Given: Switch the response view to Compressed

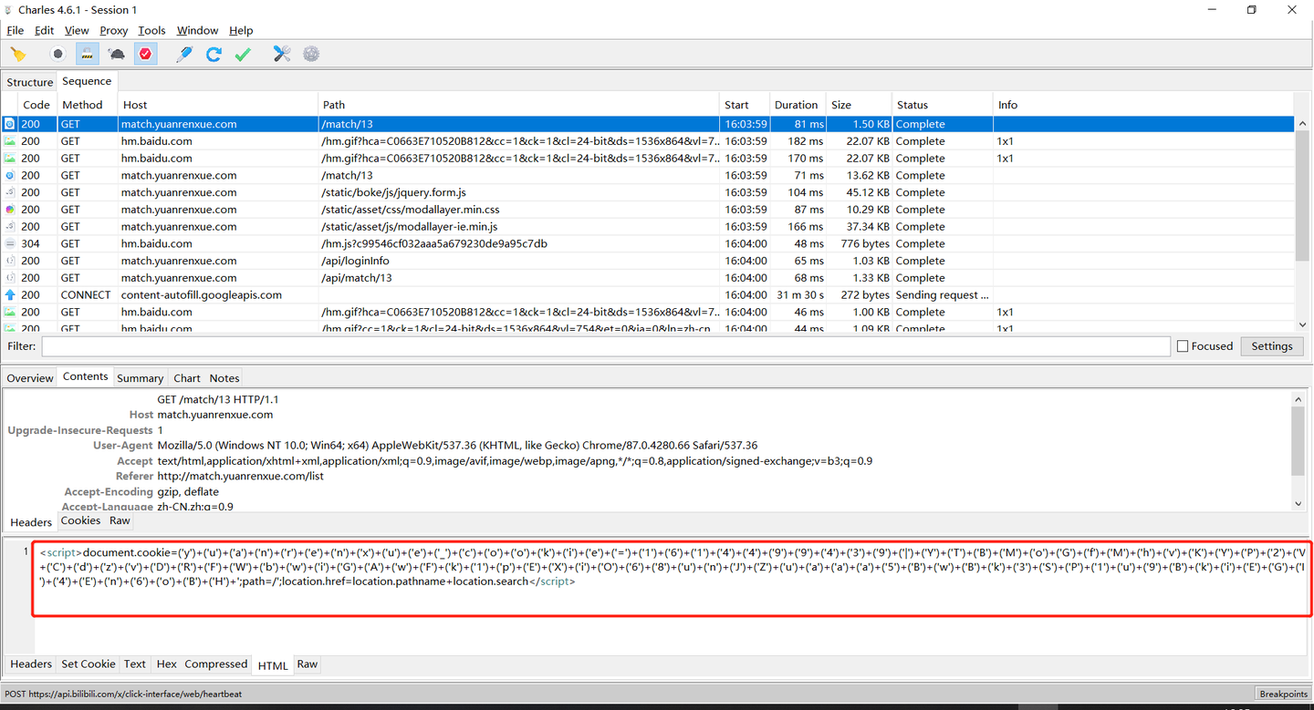Looking at the screenshot, I should pyautogui.click(x=216, y=664).
